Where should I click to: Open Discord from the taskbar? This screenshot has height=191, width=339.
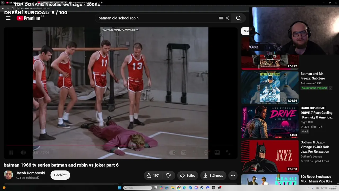point(196,188)
